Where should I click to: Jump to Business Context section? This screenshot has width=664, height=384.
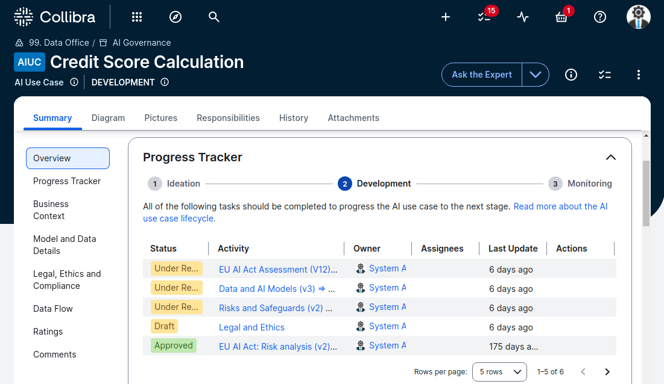51,210
